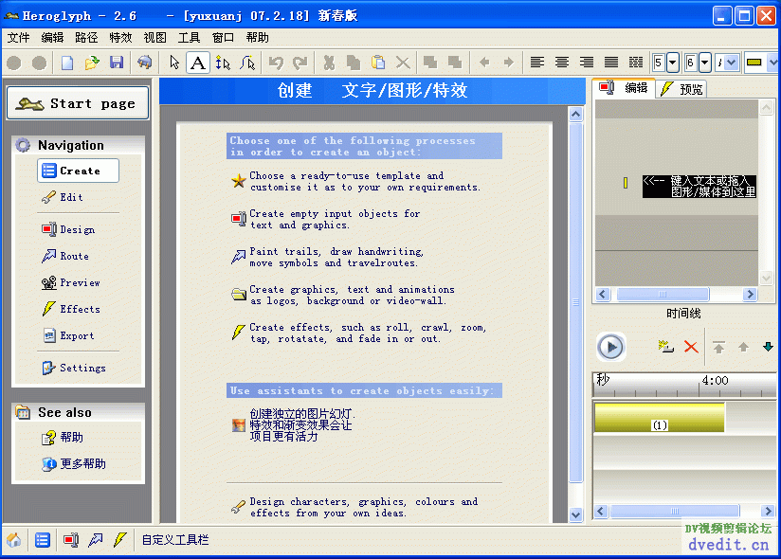Open Settings in Navigation
The image size is (781, 559).
74,368
